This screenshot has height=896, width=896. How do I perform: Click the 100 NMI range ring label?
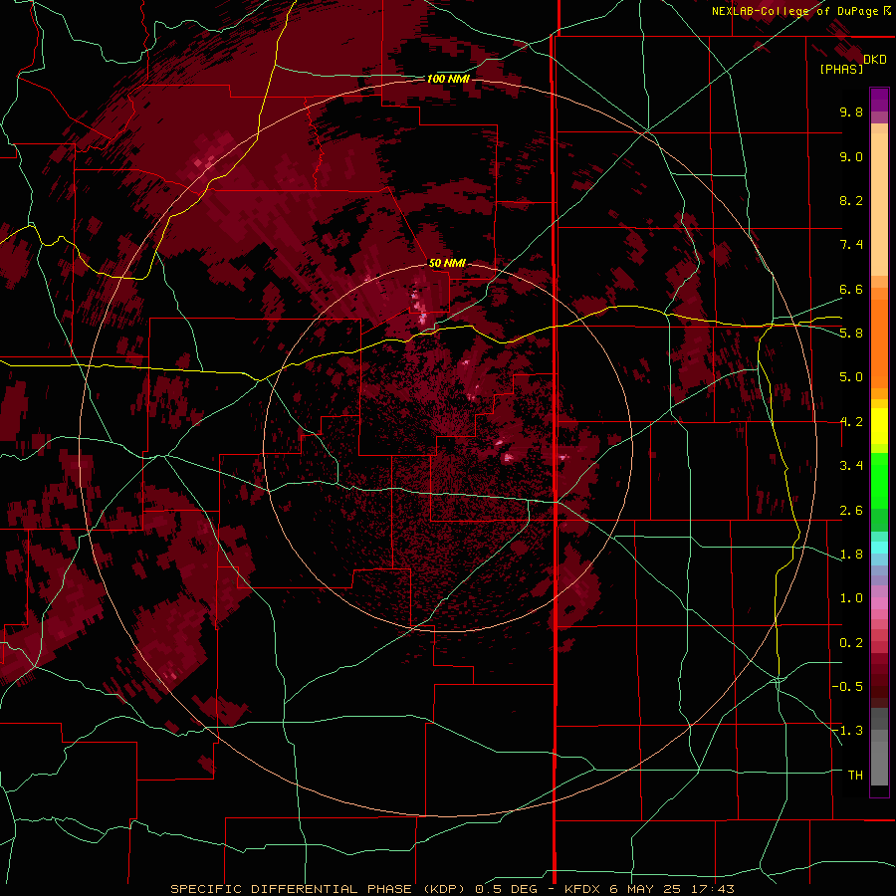point(448,79)
